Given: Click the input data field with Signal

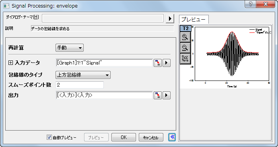Looking at the screenshot, I should tap(104, 63).
